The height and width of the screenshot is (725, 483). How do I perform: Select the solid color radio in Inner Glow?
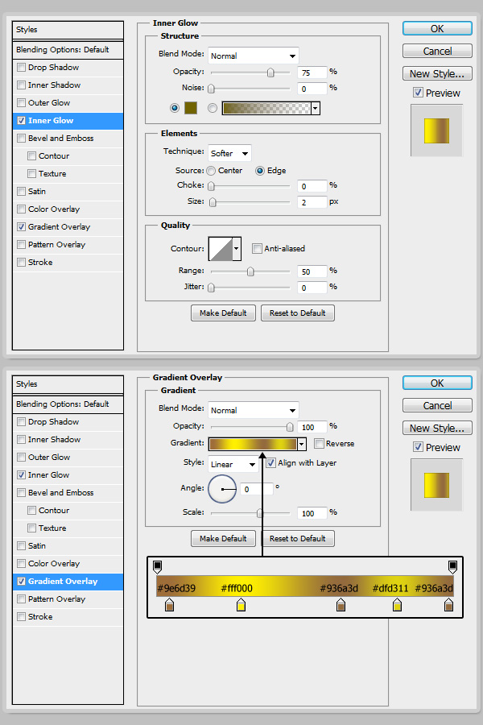click(x=174, y=108)
